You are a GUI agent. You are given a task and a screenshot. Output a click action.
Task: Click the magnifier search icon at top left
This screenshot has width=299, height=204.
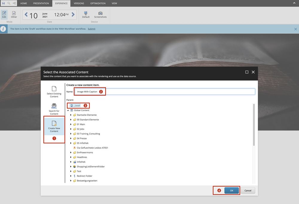[9, 3]
